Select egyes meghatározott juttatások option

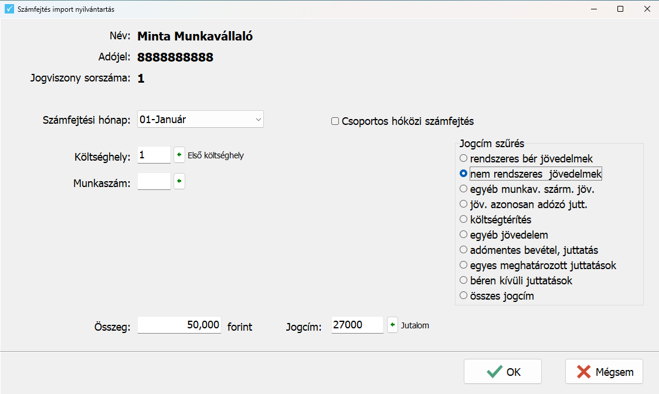tap(464, 265)
